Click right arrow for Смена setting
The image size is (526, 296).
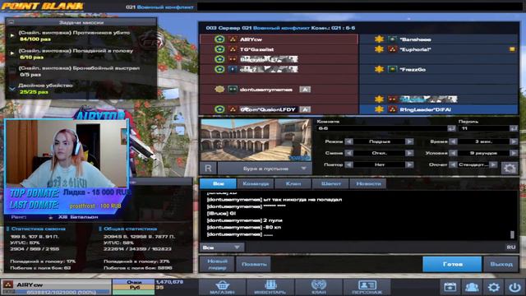(x=409, y=153)
